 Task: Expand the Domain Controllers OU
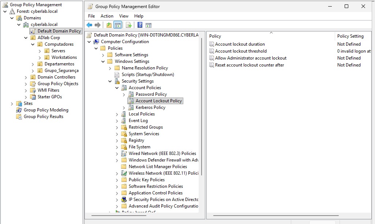coord(26,77)
